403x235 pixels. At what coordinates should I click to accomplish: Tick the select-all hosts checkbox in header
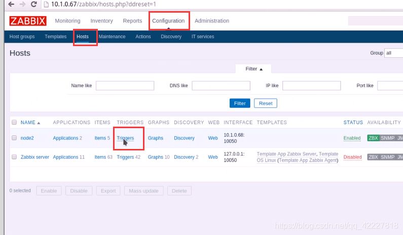pyautogui.click(x=14, y=122)
